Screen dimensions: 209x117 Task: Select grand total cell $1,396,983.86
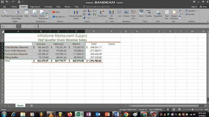point(94,61)
